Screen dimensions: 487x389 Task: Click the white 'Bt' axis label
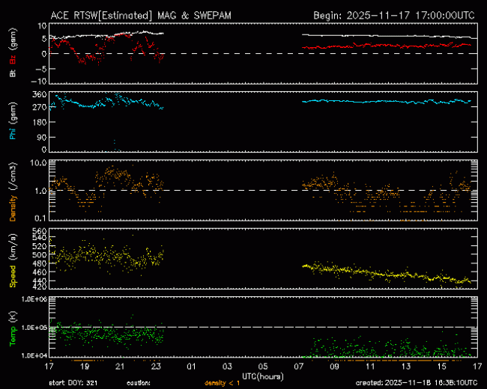coord(13,73)
